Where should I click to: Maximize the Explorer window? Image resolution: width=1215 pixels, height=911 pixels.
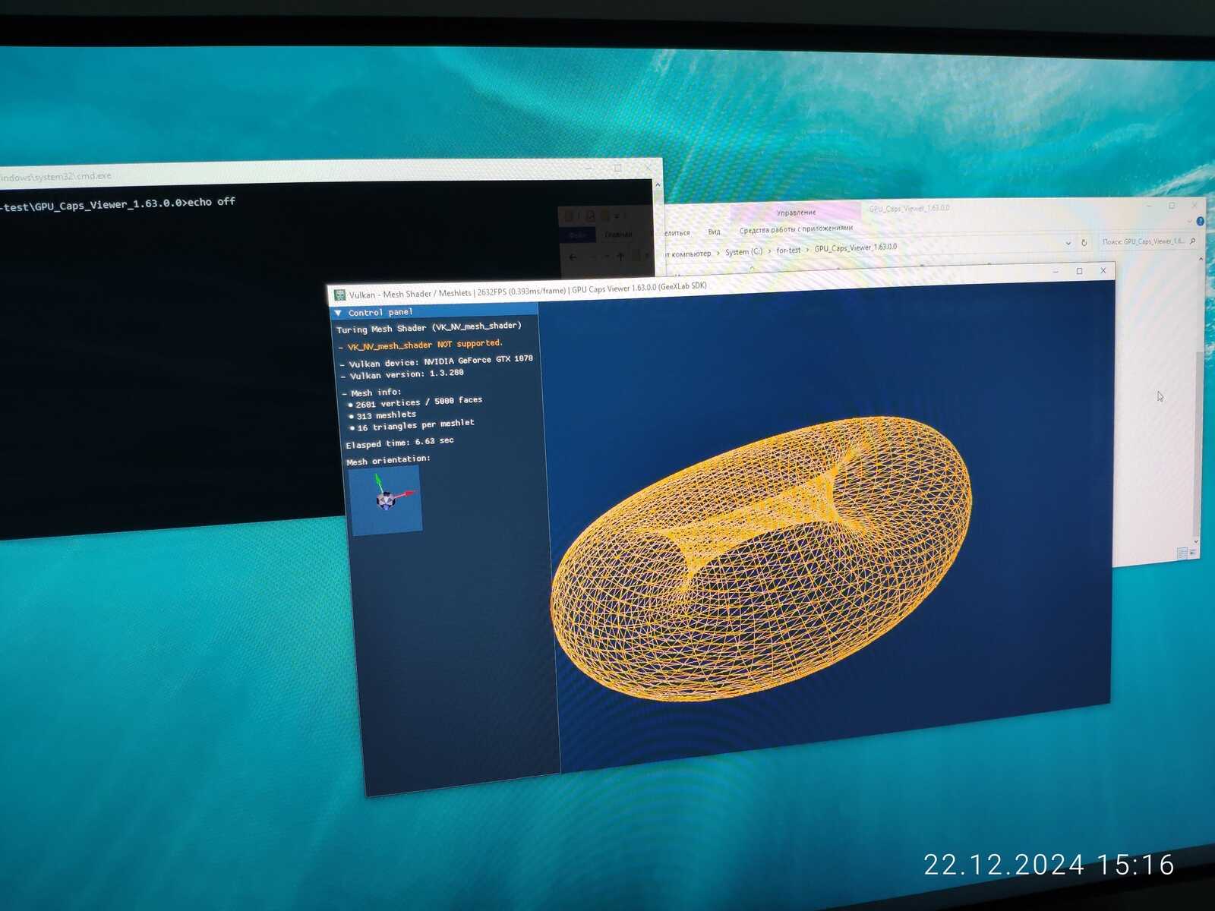pyautogui.click(x=1172, y=206)
